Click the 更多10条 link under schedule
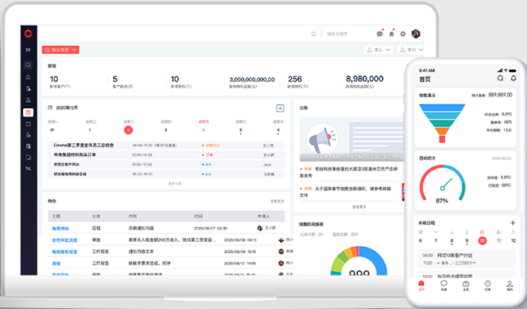 point(175,184)
